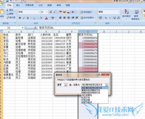This screenshot has width=145, height=119.
Task: Click the accounting number format icon
Action: pyautogui.click(x=100, y=18)
